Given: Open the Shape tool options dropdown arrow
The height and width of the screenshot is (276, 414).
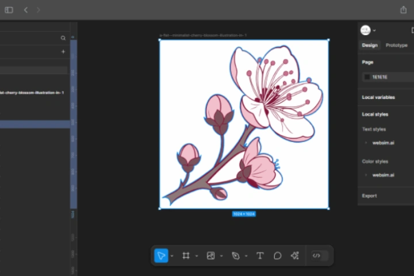Looking at the screenshot, I should point(221,256).
